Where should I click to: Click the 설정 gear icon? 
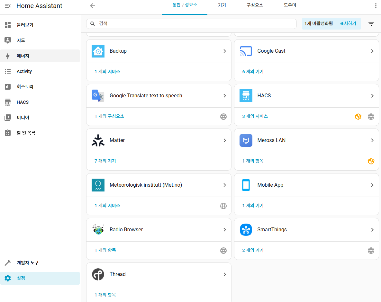pyautogui.click(x=8, y=278)
